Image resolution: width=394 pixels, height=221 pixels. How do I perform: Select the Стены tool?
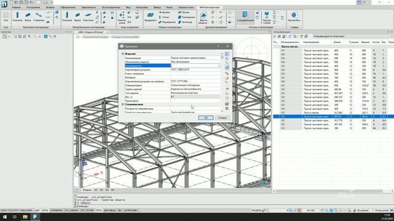[164, 17]
